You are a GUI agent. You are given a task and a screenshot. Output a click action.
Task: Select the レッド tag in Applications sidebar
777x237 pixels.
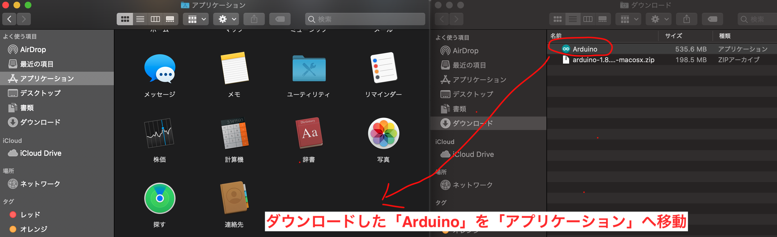click(x=57, y=214)
